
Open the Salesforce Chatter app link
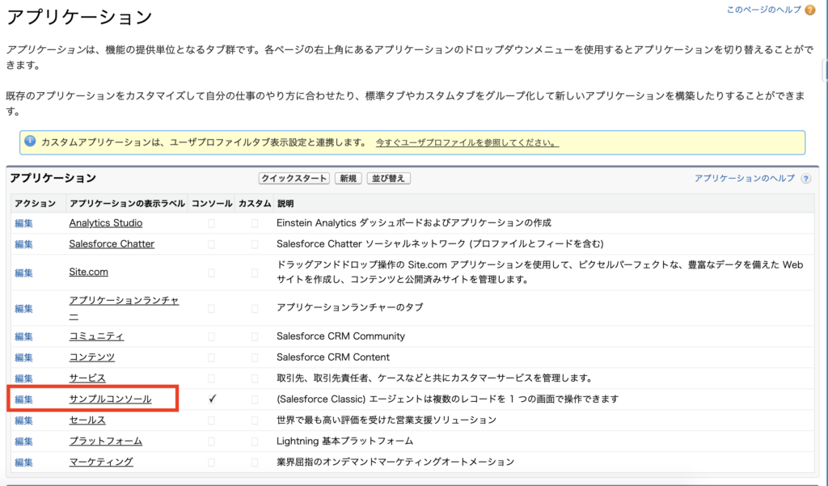click(x=112, y=244)
